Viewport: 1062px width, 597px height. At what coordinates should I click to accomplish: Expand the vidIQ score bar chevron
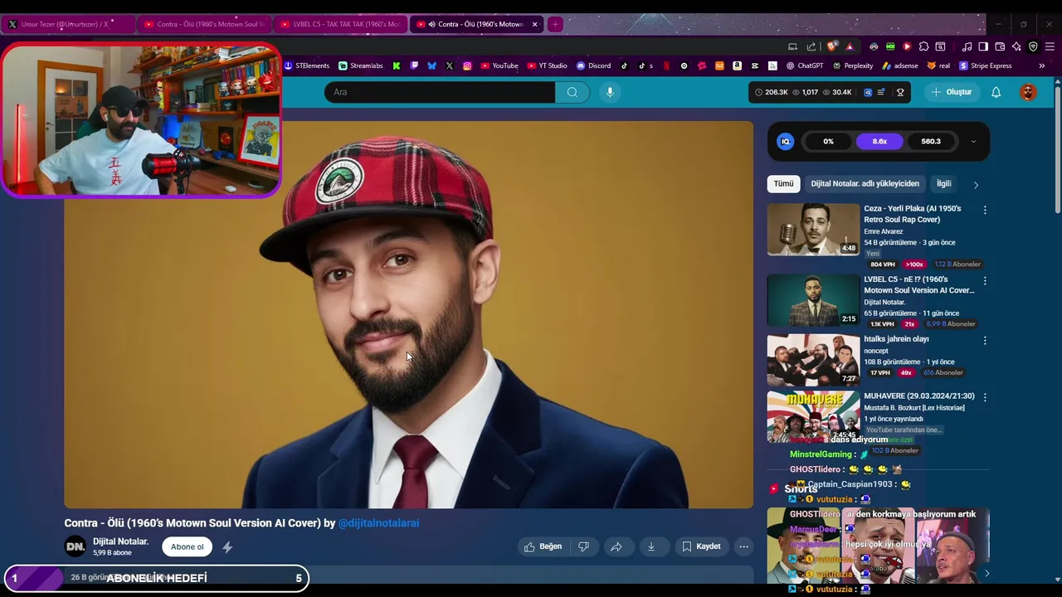pos(973,142)
